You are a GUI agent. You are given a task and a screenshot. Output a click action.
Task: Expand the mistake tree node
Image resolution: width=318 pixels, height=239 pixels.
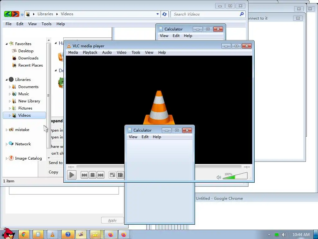click(7, 130)
